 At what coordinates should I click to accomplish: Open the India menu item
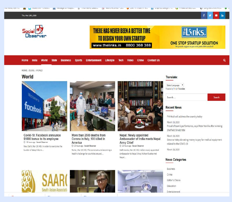[35, 60]
